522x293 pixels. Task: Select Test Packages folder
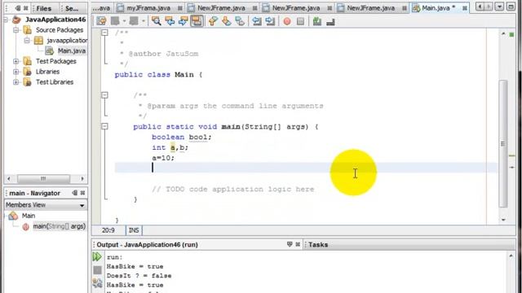56,61
